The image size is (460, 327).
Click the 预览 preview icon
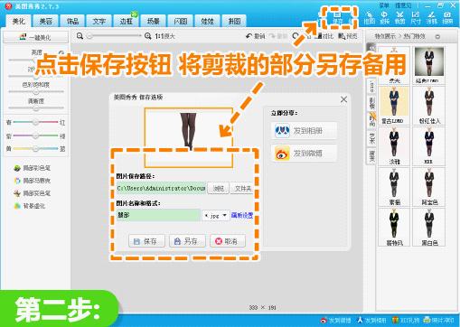(347, 36)
